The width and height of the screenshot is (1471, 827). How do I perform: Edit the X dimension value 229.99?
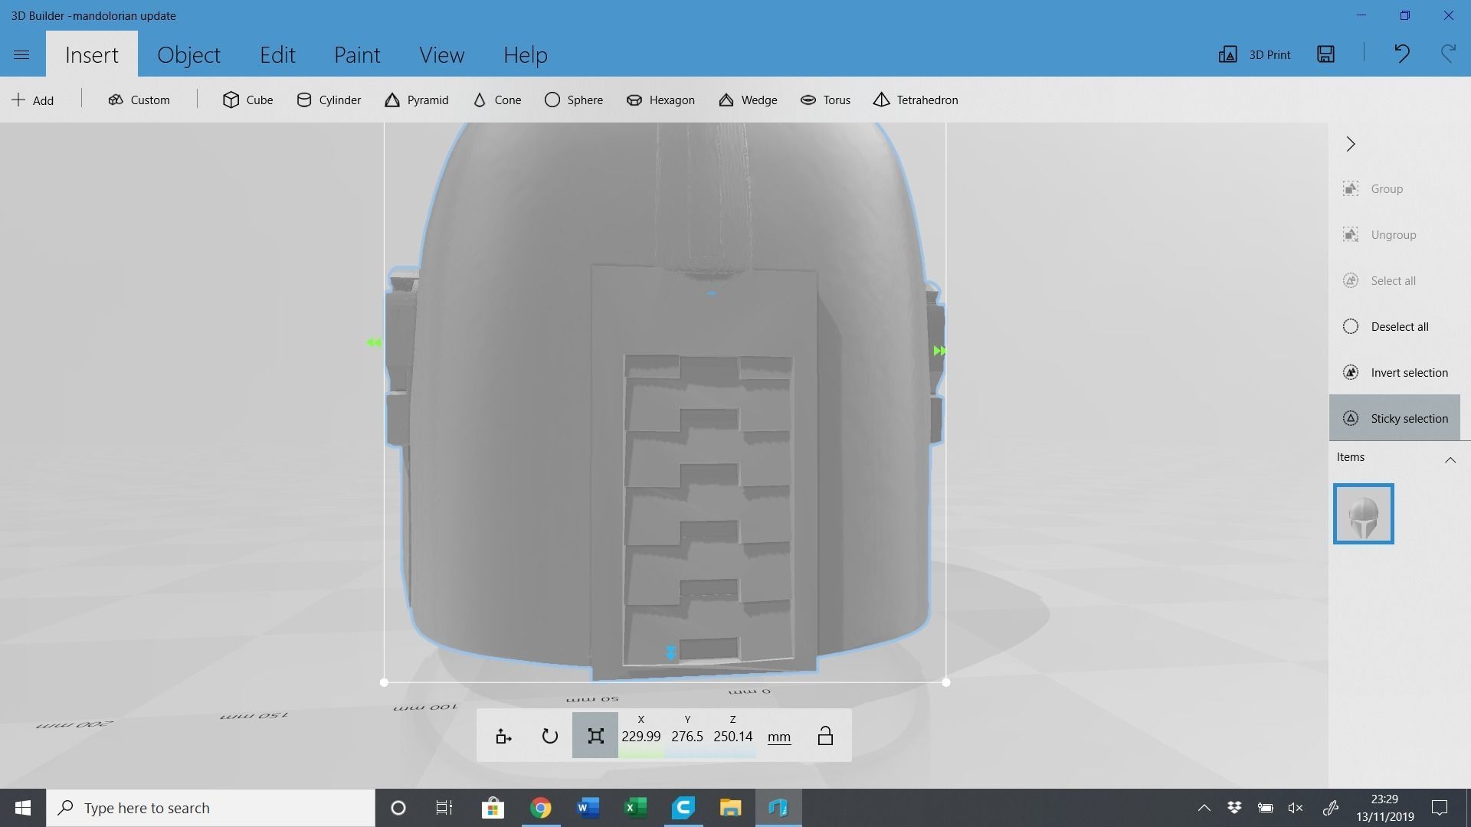point(640,737)
